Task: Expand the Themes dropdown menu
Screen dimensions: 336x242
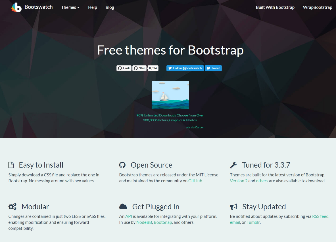Action: click(x=70, y=7)
